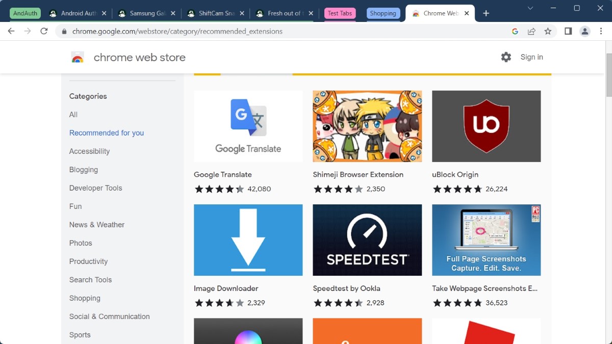Close the Chrome Web Store tab

pos(466,13)
